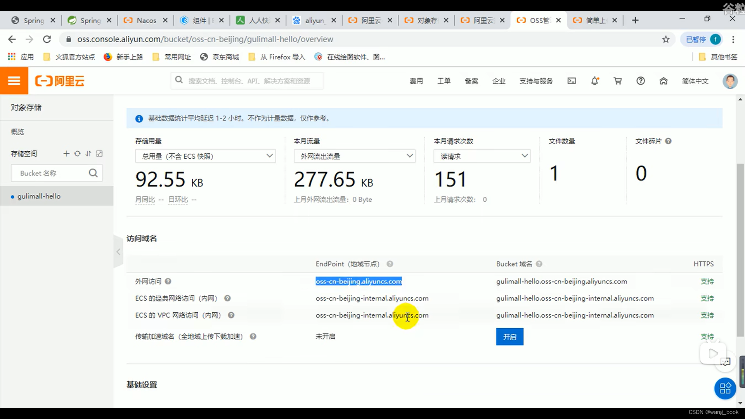
Task: Open the 总用量 storage dropdown
Action: tap(205, 156)
